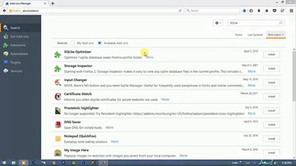Open Get Add-ons in the sidebar

click(20, 36)
